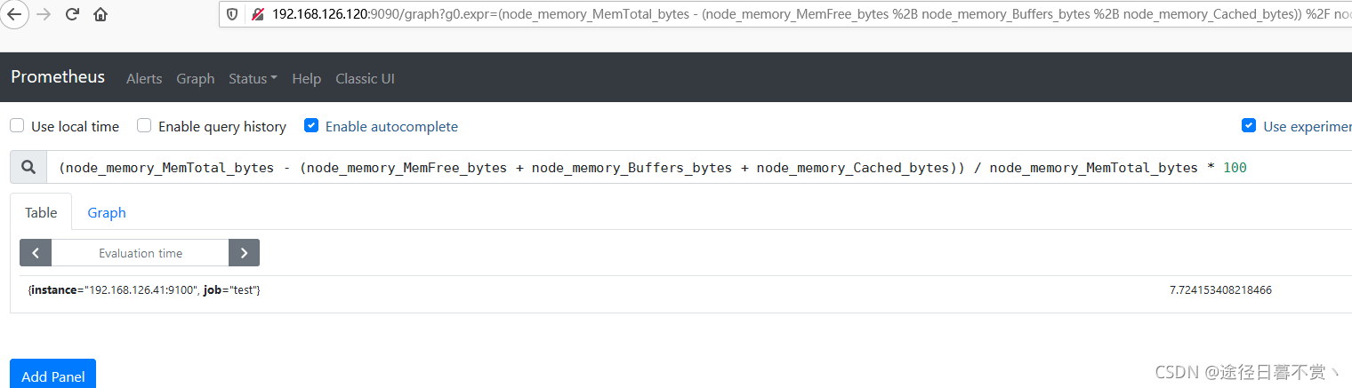The height and width of the screenshot is (388, 1352).
Task: Reload the current page
Action: coord(72,14)
